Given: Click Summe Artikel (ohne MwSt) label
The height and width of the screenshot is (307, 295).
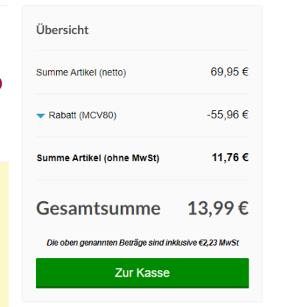Looking at the screenshot, I should point(98,158).
